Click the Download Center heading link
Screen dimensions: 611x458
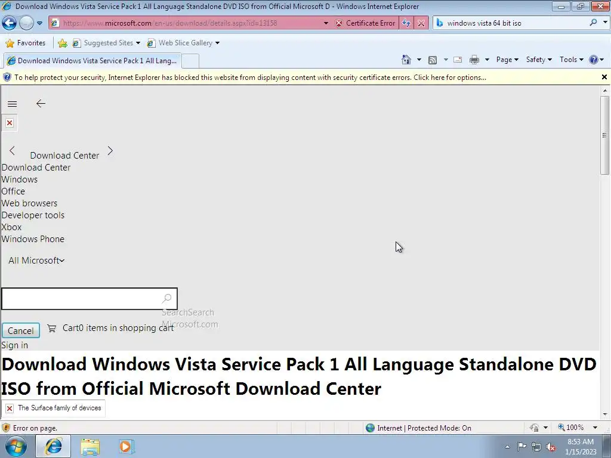(x=64, y=156)
